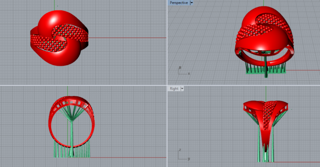Select the Perspective viewport title label

[179, 3]
